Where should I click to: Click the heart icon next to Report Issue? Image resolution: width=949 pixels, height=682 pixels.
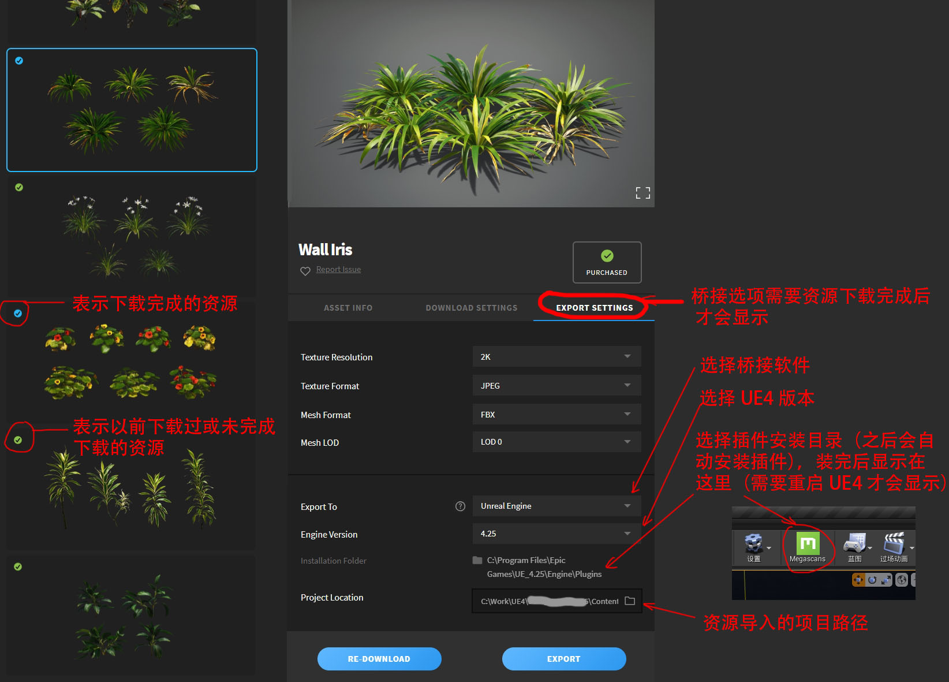click(x=305, y=270)
